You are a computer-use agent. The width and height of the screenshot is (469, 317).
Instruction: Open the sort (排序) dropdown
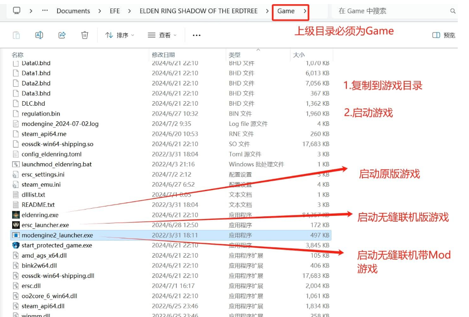[x=120, y=35]
